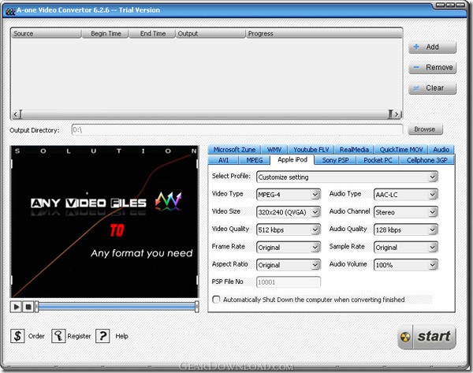
Task: Click the A-one Video Convertor title bar icon
Action: pos(10,11)
